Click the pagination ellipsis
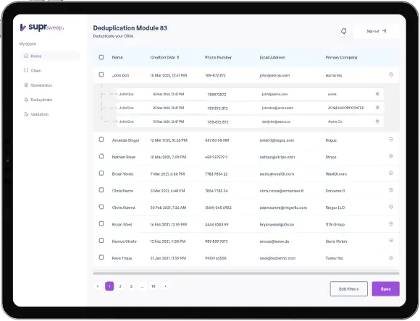420x321 pixels. point(142,287)
